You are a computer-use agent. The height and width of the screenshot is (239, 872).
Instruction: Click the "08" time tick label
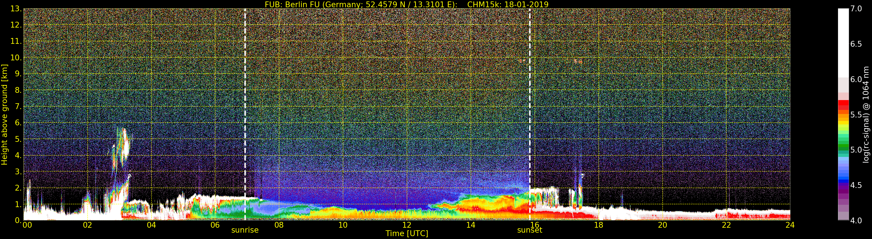coord(279,225)
